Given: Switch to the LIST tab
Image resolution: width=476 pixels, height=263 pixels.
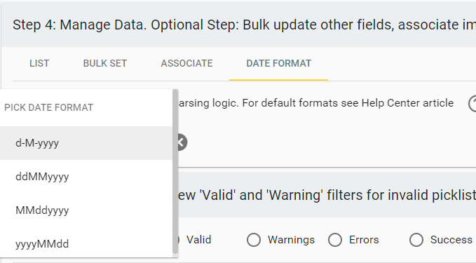Looking at the screenshot, I should 39,64.
